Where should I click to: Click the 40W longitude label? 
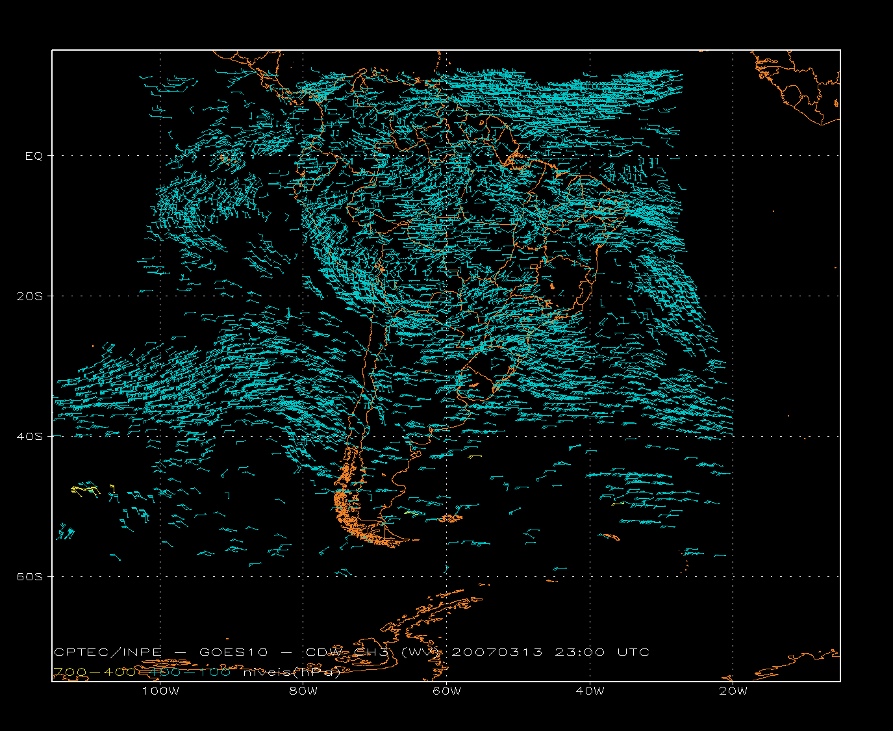point(590,691)
